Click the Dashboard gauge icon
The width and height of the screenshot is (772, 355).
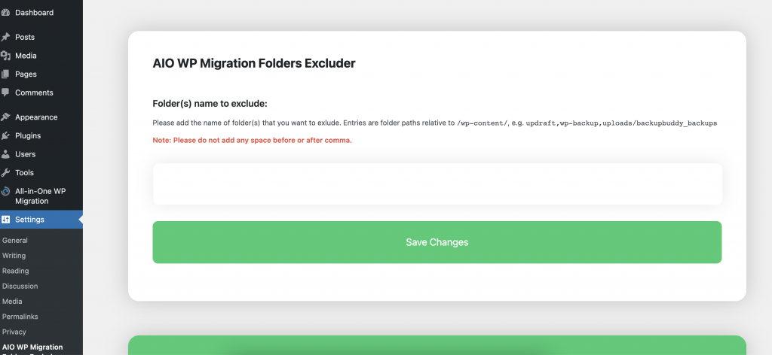5,13
